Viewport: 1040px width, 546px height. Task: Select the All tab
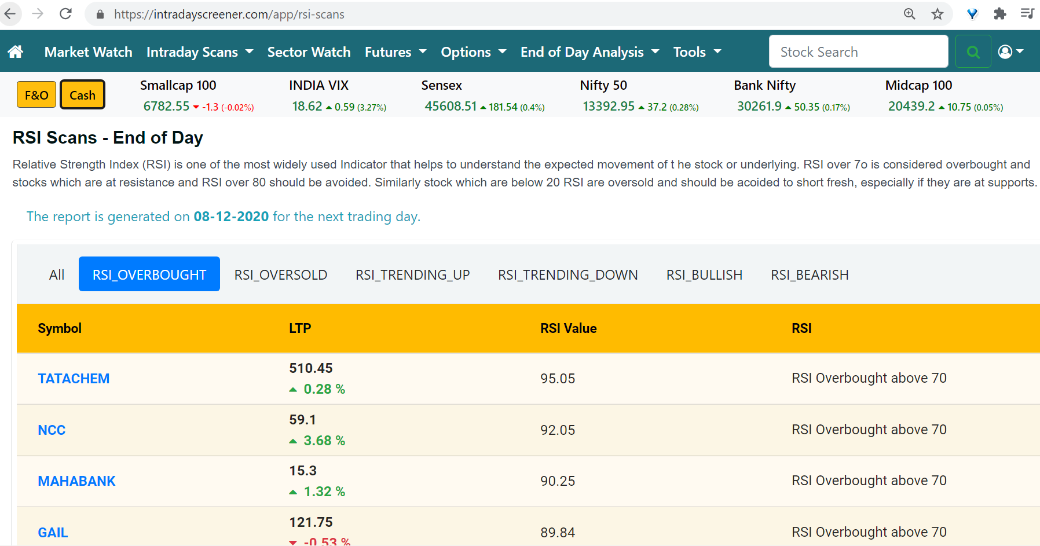[57, 274]
